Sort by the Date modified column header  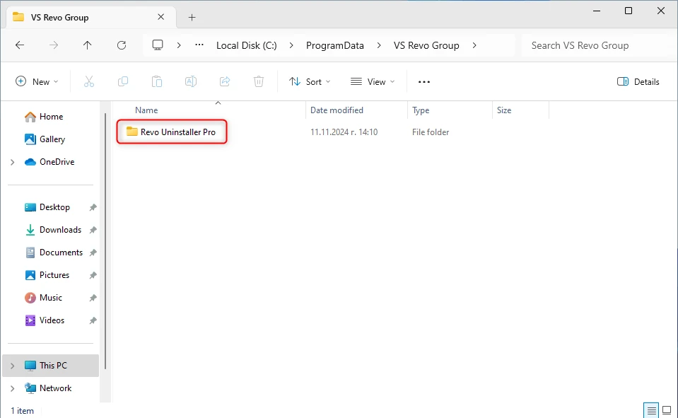pos(356,110)
